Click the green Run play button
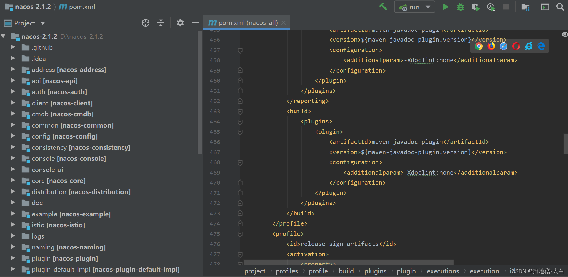This screenshot has height=277, width=568. coord(446,7)
